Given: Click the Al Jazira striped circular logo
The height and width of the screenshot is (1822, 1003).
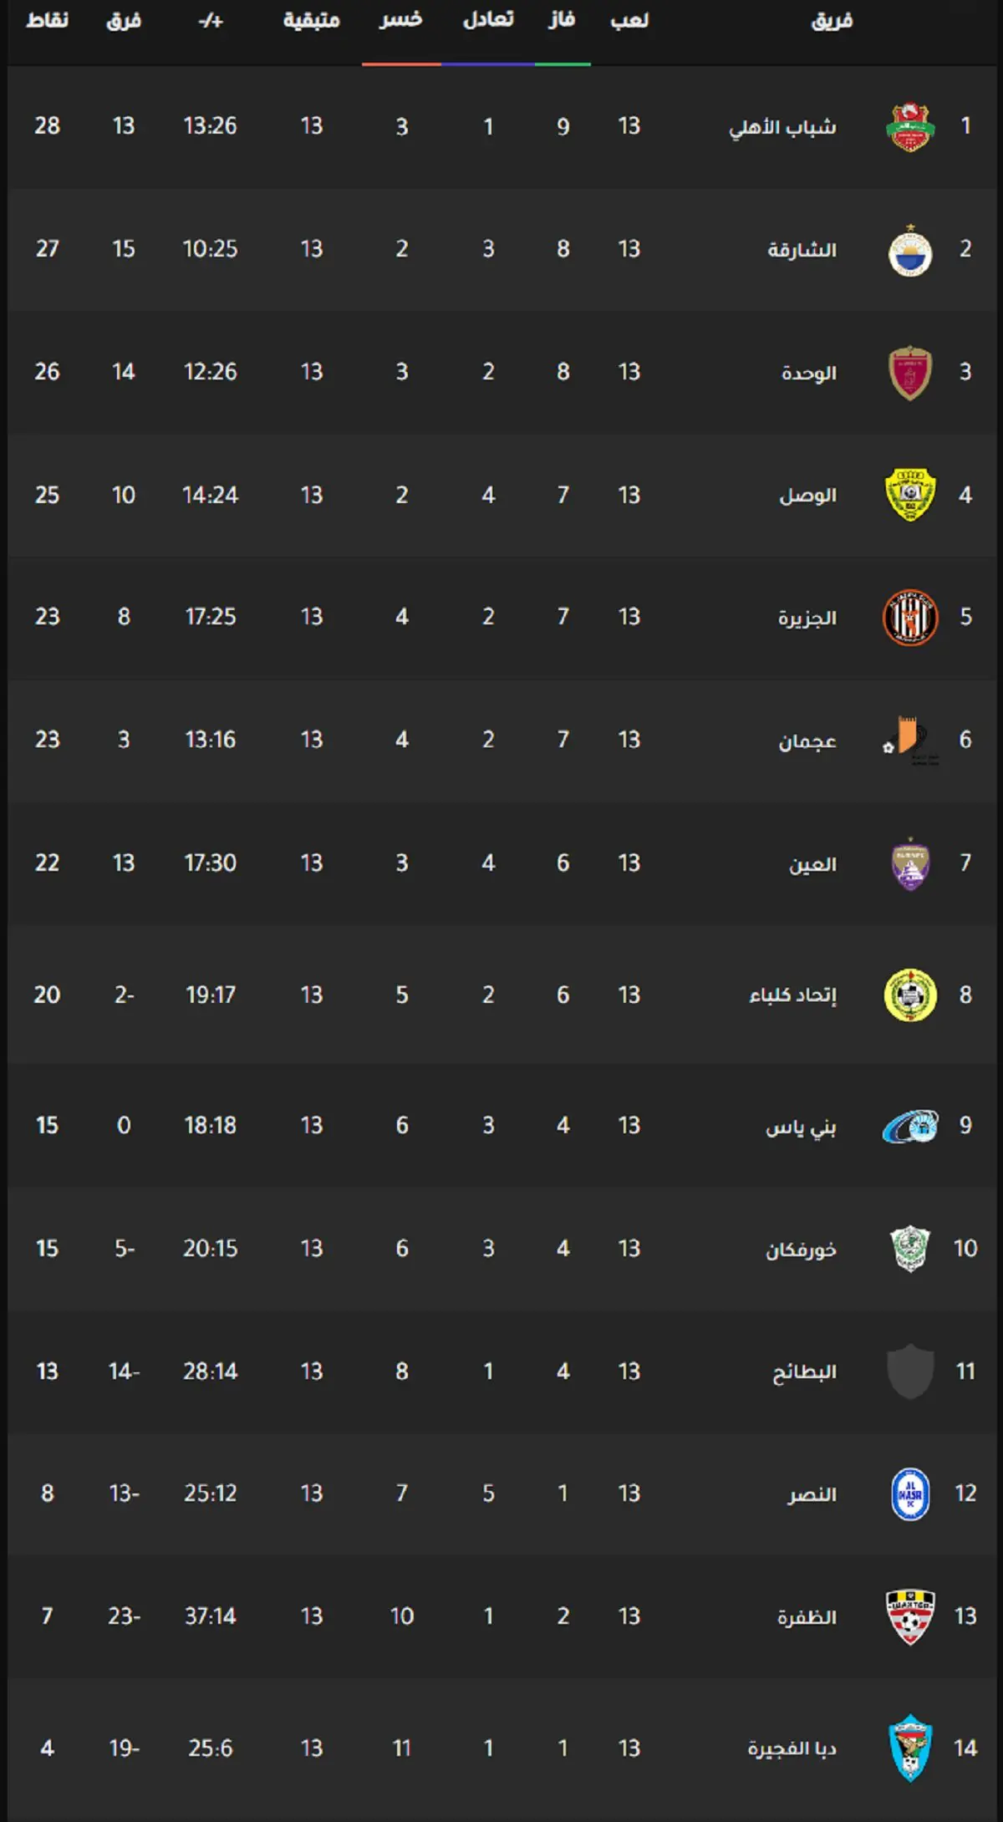Looking at the screenshot, I should pos(910,618).
